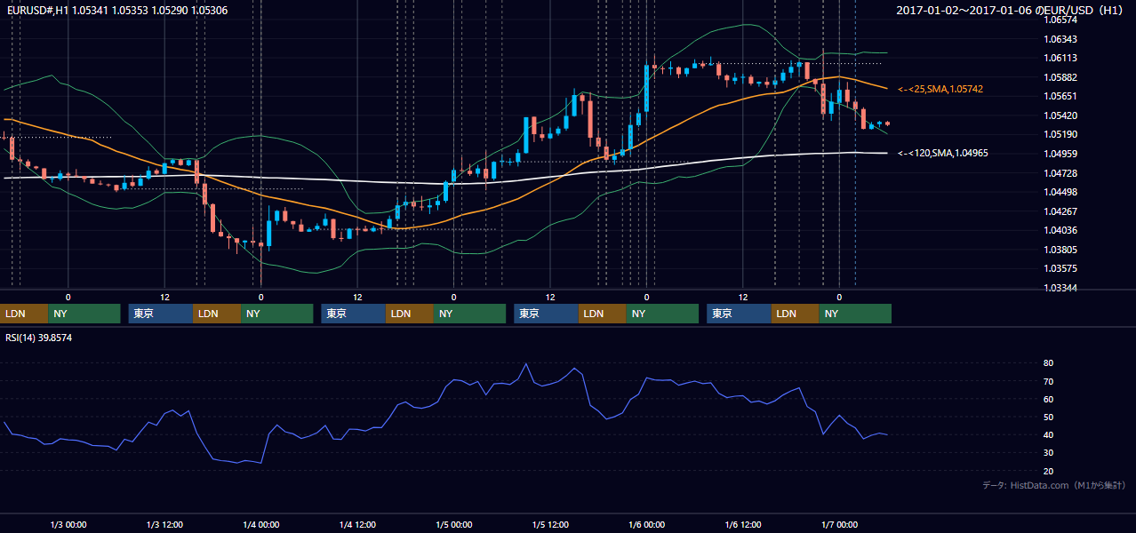Viewport: 1136px width, 533px height.
Task: Click the 1/6 00:00 date label
Action: [x=647, y=524]
